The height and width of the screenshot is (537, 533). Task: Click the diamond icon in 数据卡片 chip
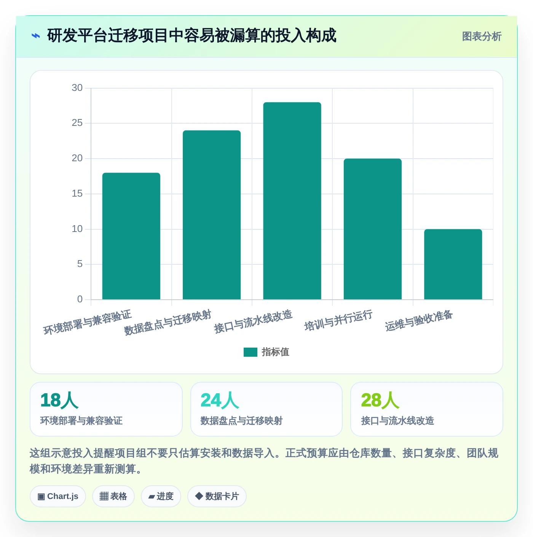199,496
